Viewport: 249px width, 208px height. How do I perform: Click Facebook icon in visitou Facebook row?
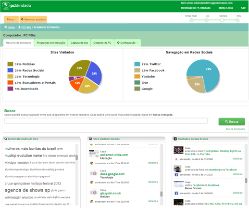pyautogui.click(x=176, y=193)
